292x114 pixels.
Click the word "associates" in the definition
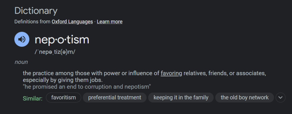coord(251,73)
